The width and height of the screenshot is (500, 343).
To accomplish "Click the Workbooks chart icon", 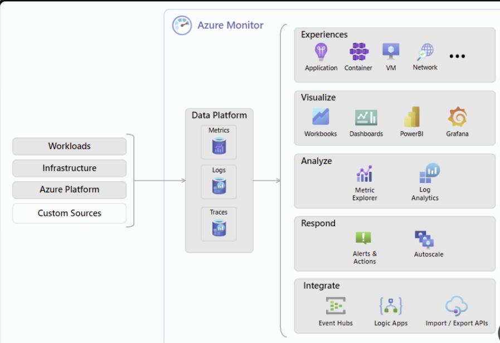I will 321,116.
